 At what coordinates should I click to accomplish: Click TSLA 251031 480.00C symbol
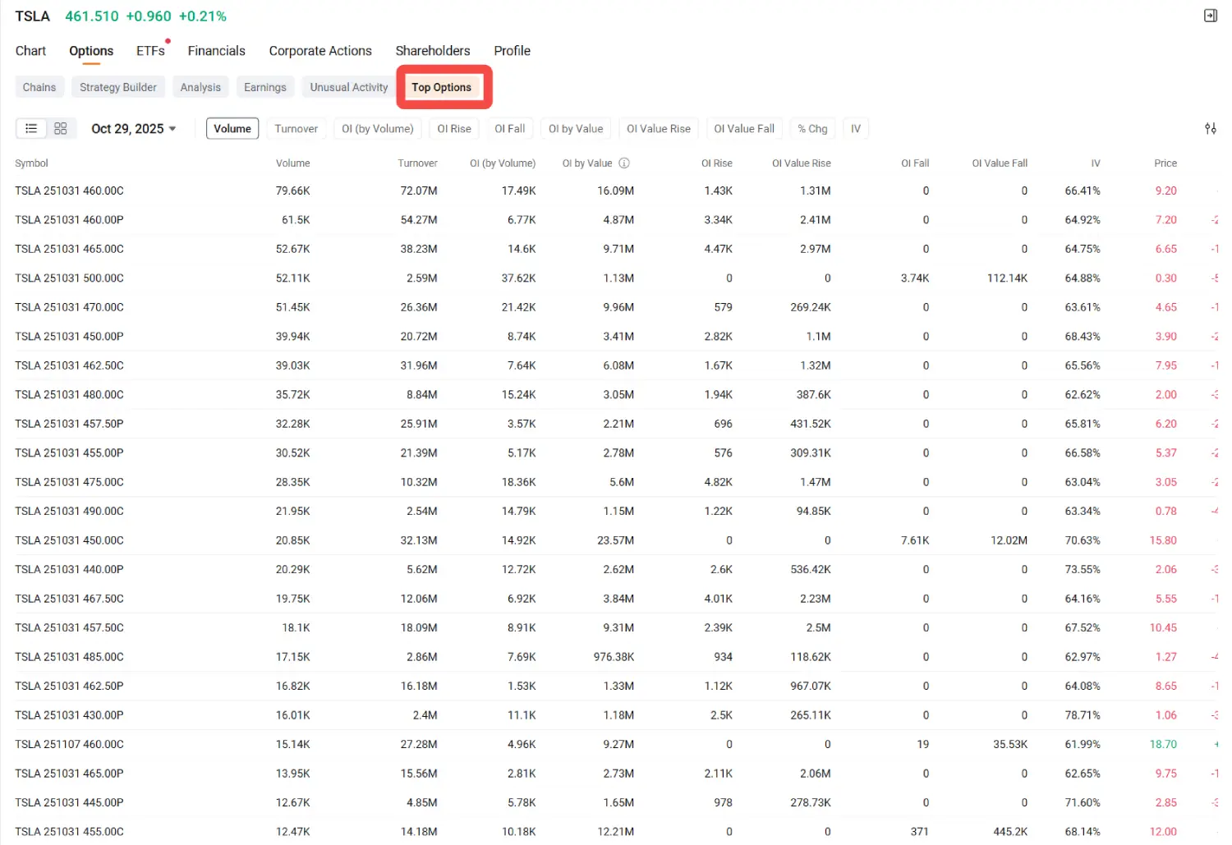point(69,395)
